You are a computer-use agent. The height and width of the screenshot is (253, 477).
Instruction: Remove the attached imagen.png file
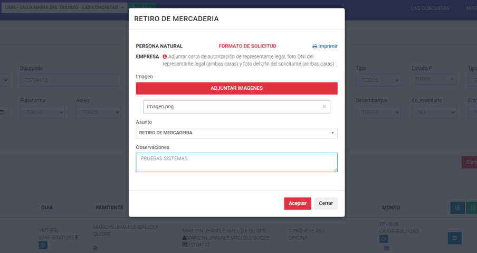click(x=324, y=107)
